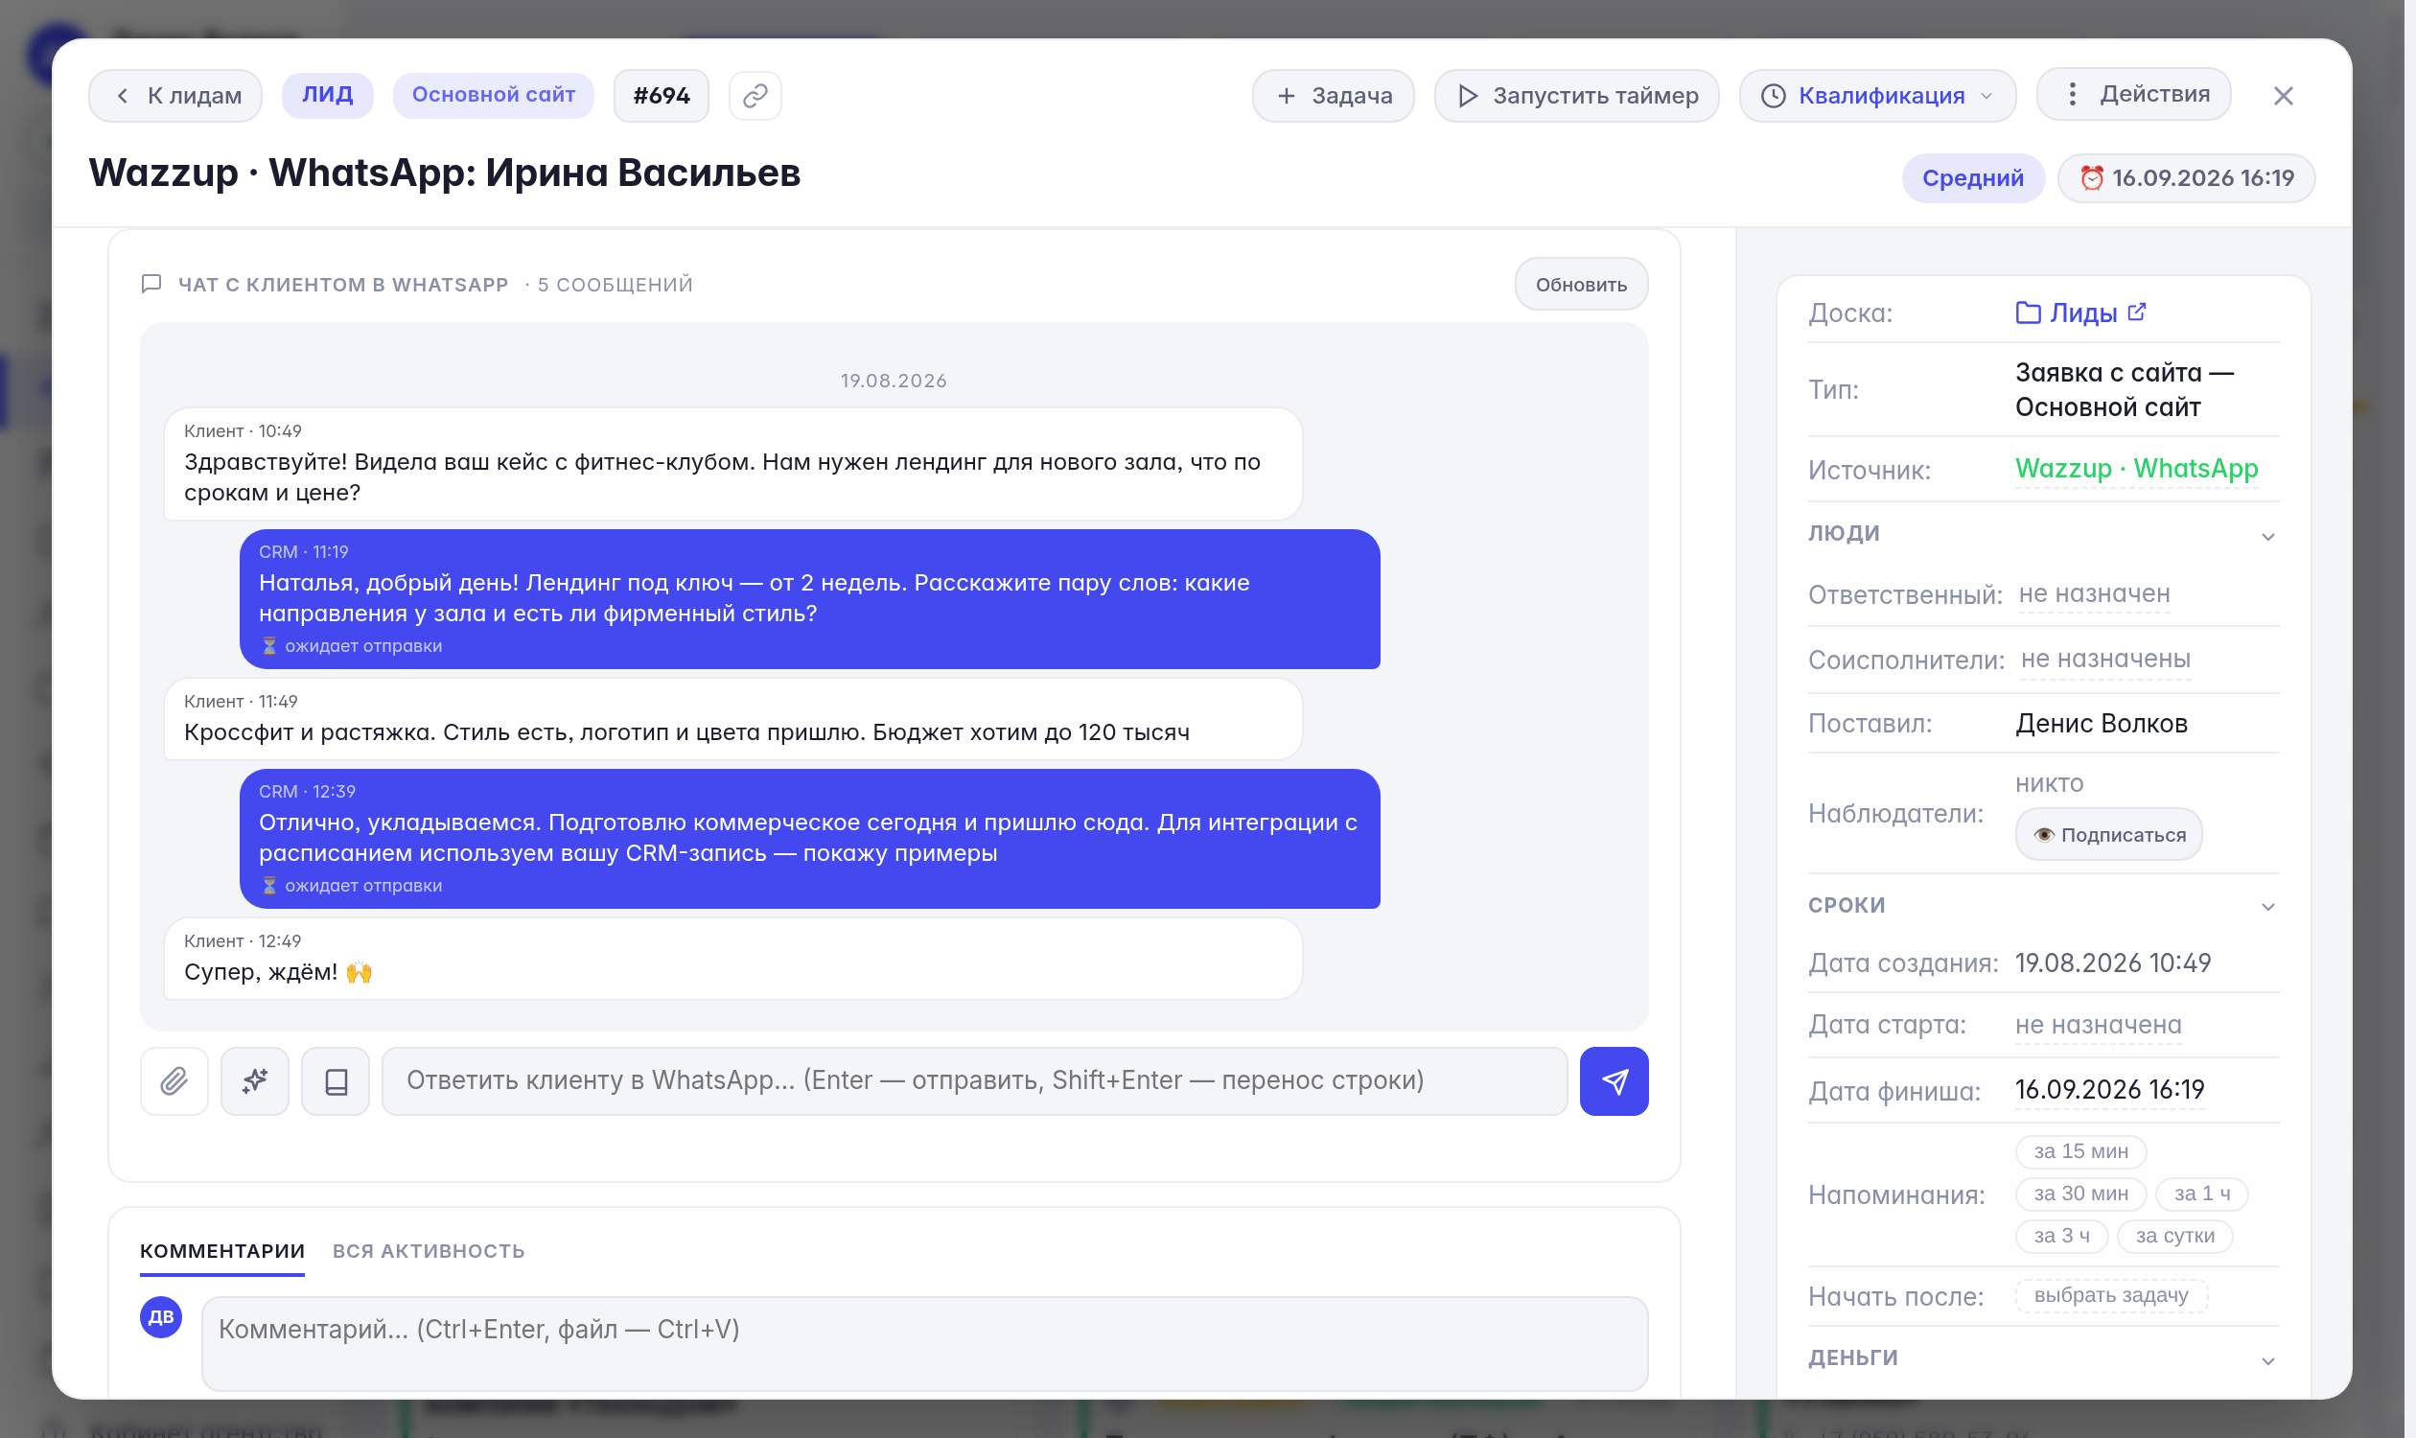Switch to the ВСЯ АКТИВНОСТЬ tab

pyautogui.click(x=429, y=1250)
